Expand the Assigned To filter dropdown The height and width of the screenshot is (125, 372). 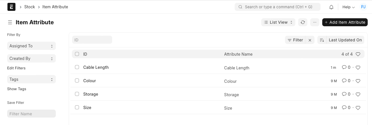31,46
